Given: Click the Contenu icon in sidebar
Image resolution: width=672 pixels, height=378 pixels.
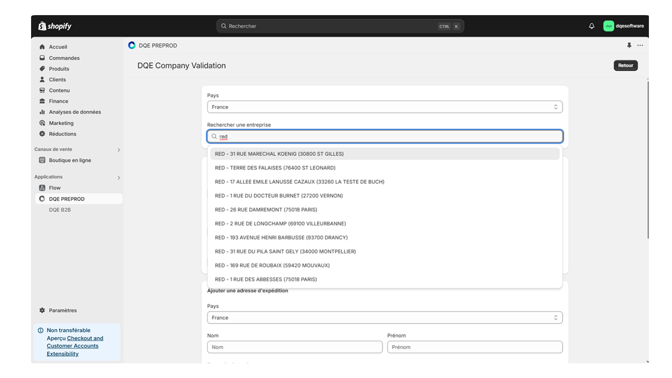Looking at the screenshot, I should tap(42, 90).
